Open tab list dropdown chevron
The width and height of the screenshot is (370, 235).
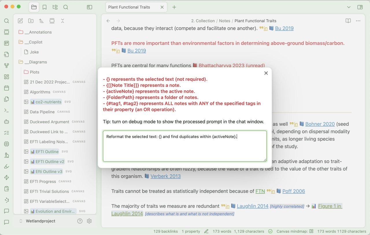[x=349, y=7]
